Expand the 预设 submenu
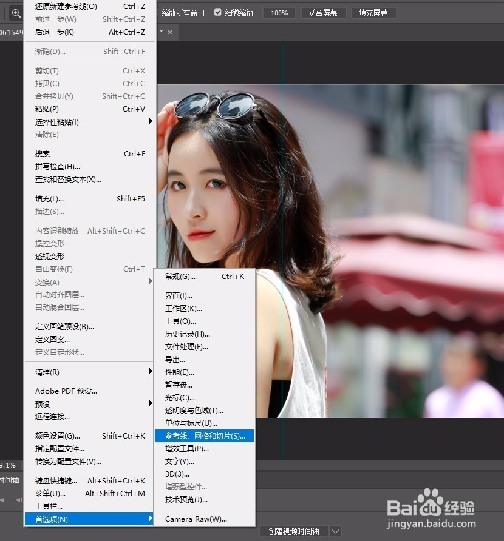This screenshot has width=504, height=541. (x=90, y=404)
